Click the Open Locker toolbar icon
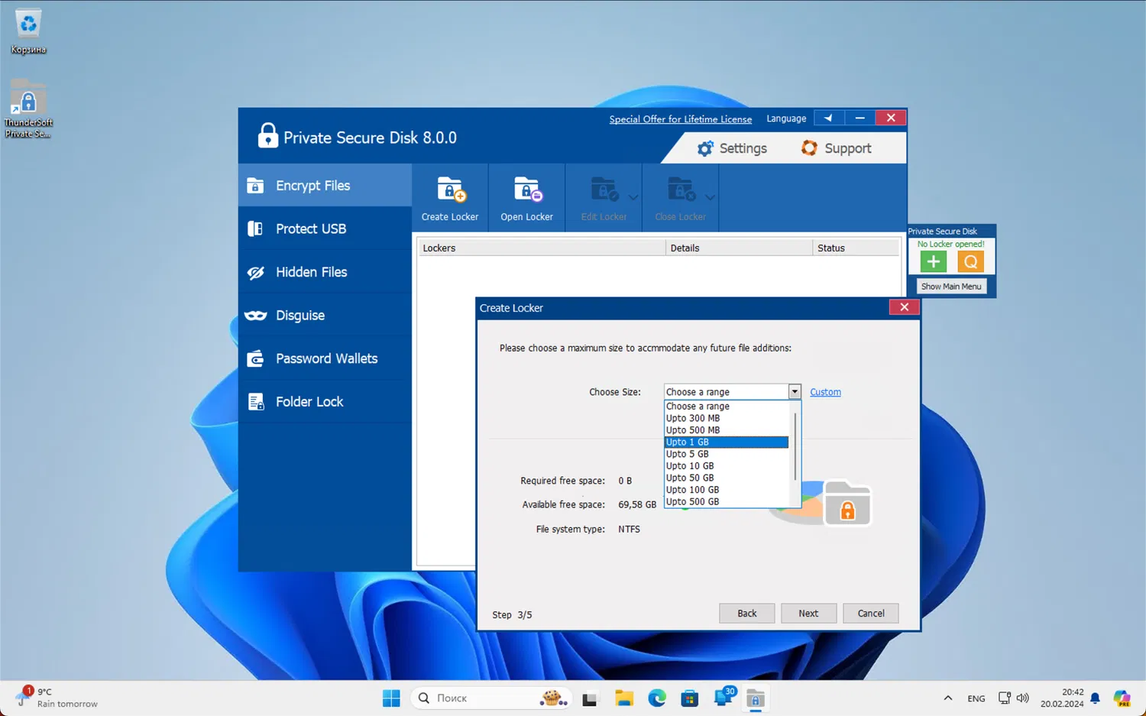The height and width of the screenshot is (716, 1146). 526,190
